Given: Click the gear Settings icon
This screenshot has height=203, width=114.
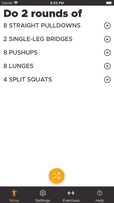Looking at the screenshot, I should tap(43, 193).
